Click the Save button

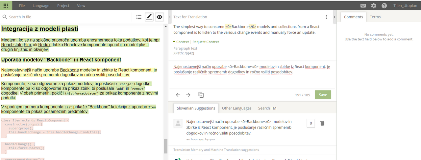point(323,95)
